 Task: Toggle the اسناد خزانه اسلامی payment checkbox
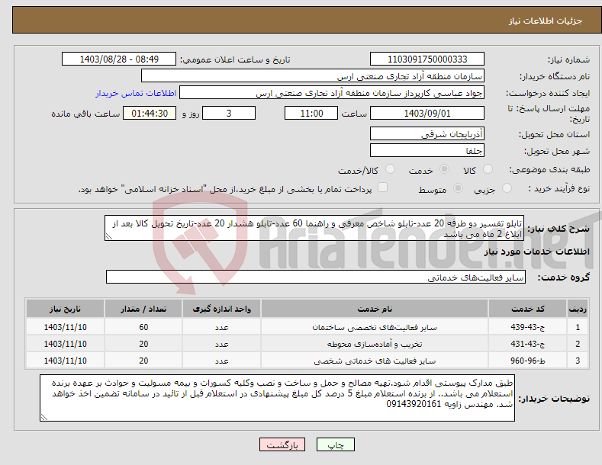[382, 188]
